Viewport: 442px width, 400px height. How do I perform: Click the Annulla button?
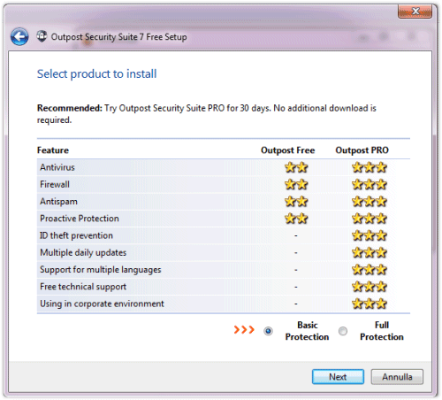coord(397,377)
